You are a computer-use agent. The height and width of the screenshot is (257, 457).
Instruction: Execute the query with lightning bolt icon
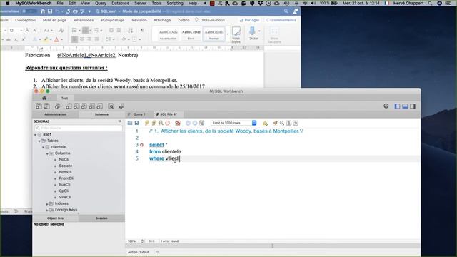point(147,123)
